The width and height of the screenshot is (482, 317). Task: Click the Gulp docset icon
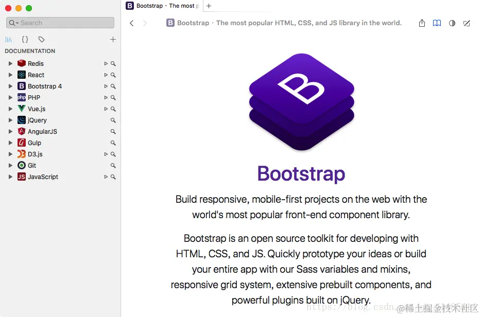(x=22, y=143)
